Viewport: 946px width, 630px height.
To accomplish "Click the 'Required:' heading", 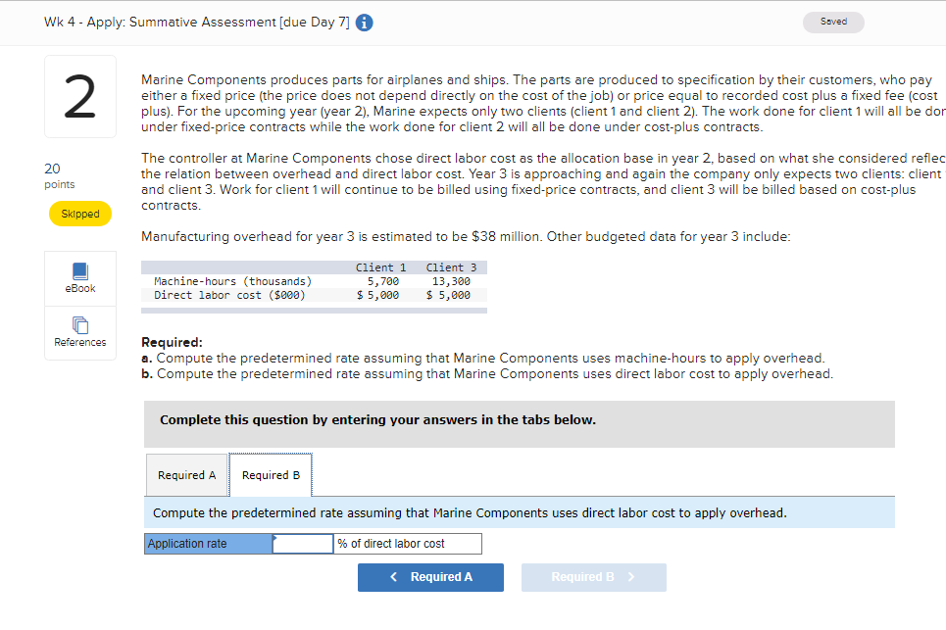I will (x=172, y=342).
